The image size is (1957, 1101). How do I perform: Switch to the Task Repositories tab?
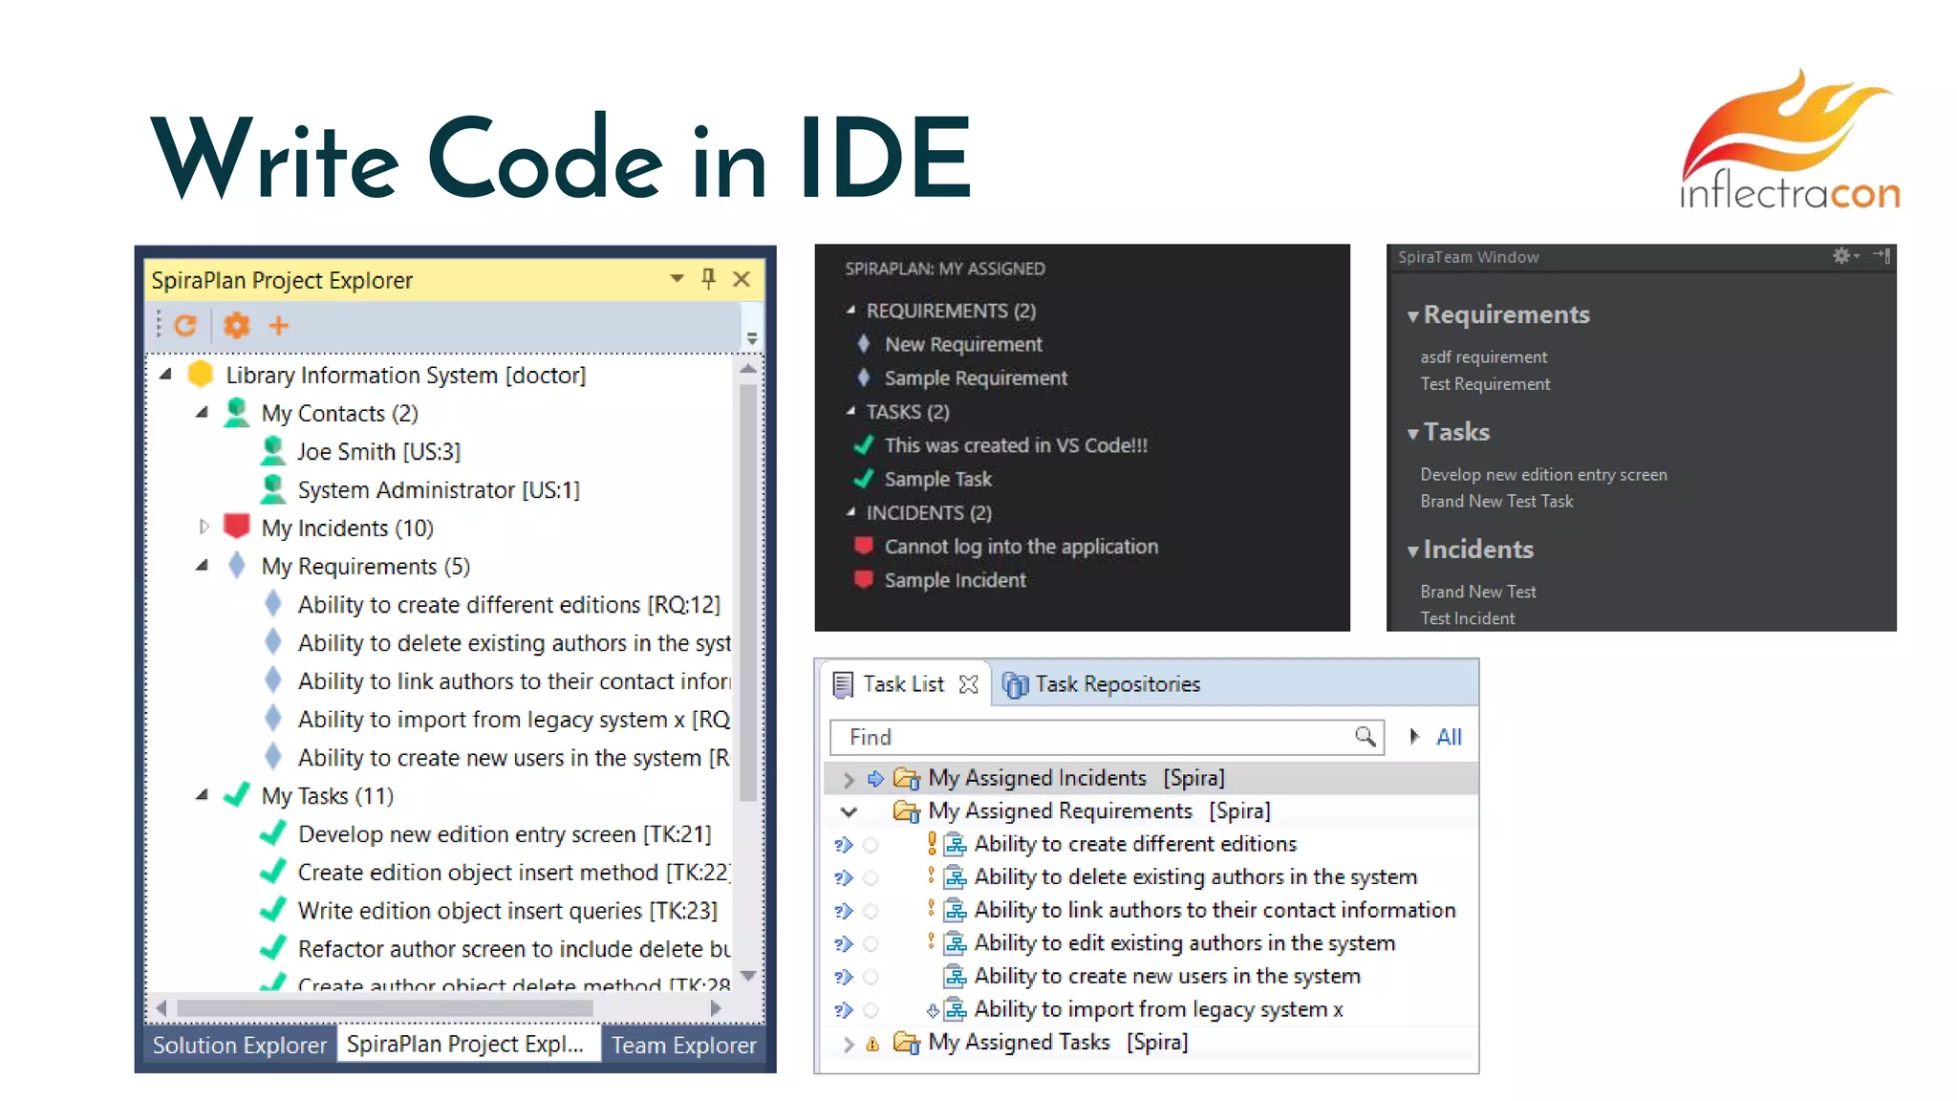pos(1101,684)
